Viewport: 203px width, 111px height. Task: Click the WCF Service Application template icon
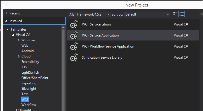[74, 35]
